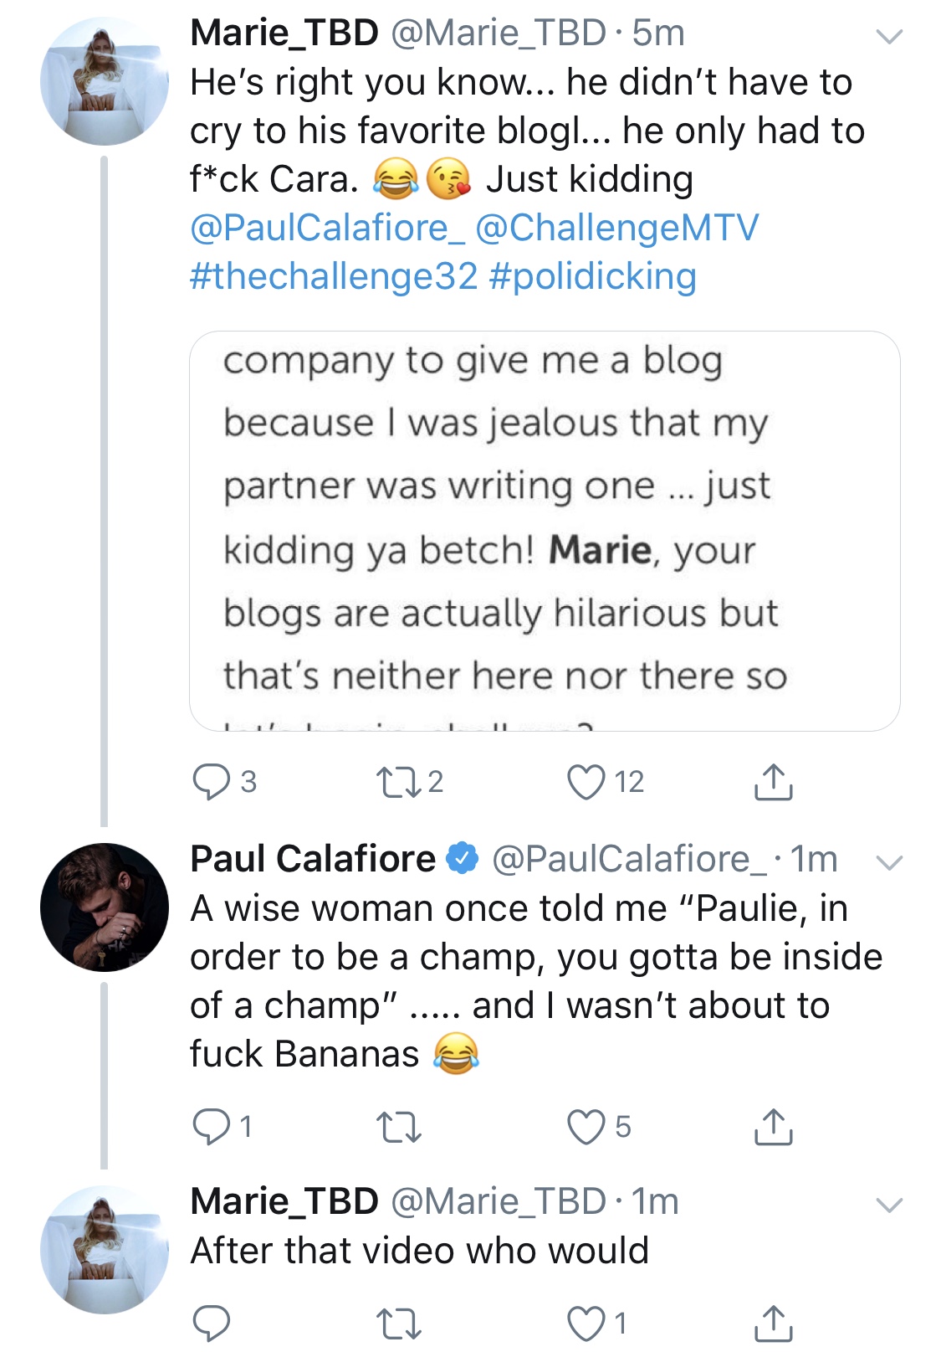Image resolution: width=941 pixels, height=1352 pixels.
Task: Open the #thechallenge32 hashtag
Action: click(x=334, y=276)
